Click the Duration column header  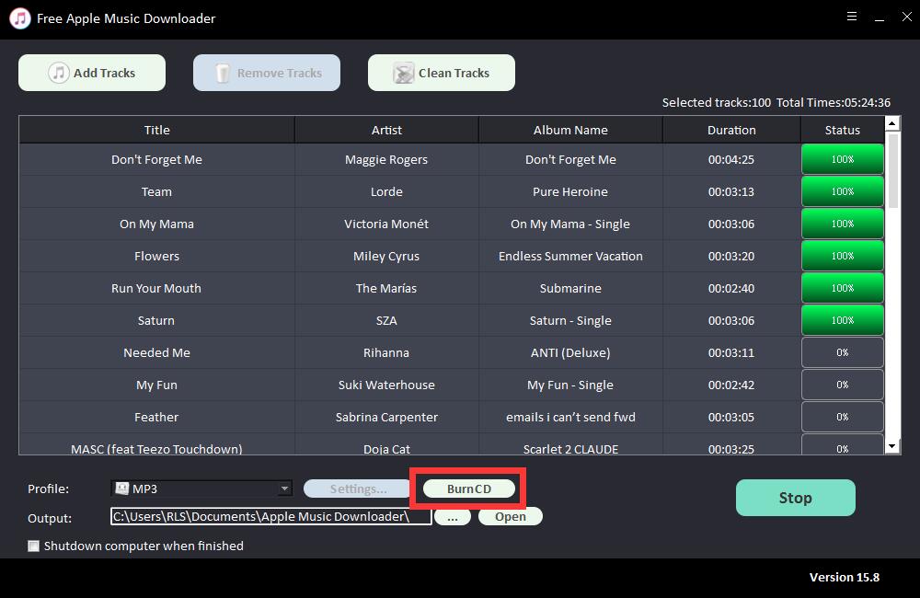pos(731,130)
